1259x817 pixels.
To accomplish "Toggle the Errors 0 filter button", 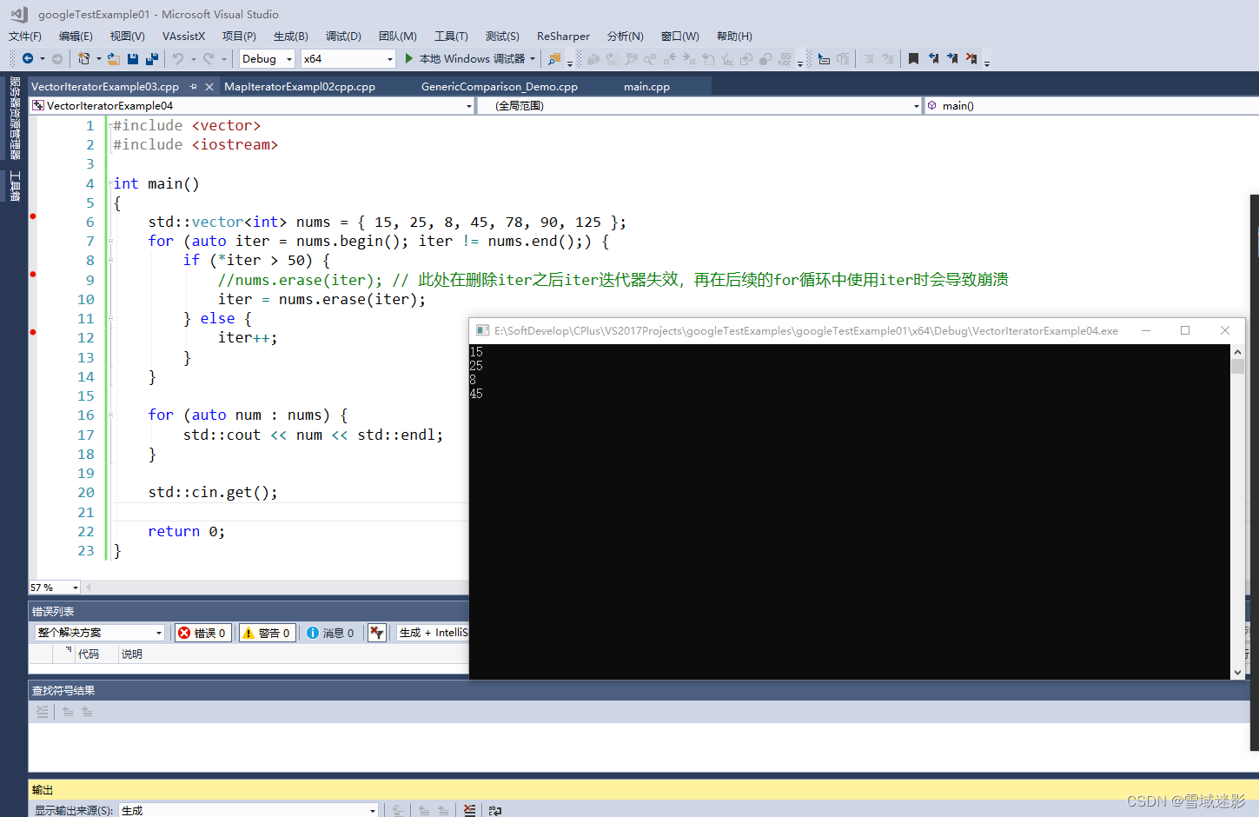I will click(202, 633).
